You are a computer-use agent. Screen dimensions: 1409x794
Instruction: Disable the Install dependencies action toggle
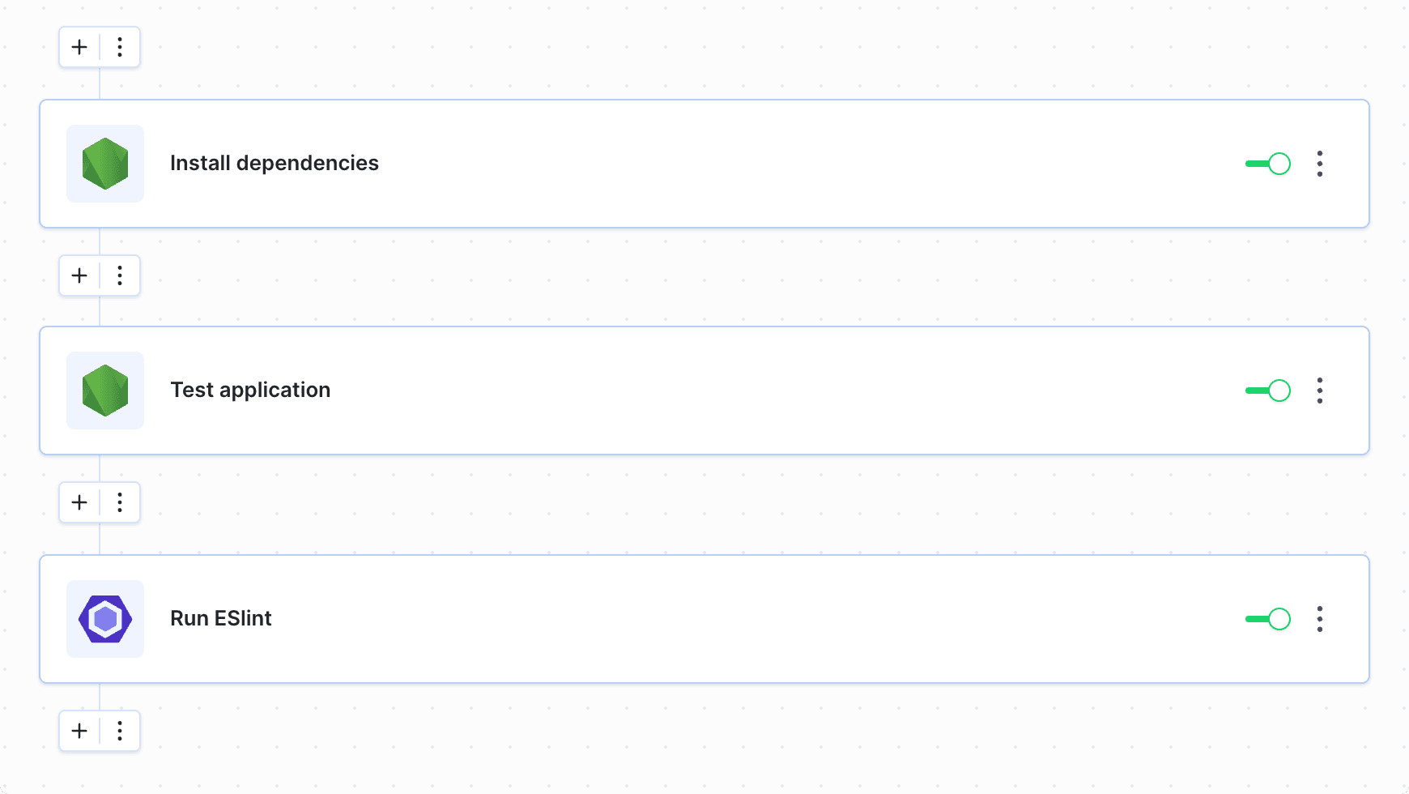pyautogui.click(x=1268, y=164)
